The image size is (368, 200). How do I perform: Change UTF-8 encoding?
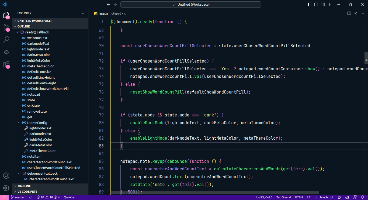click(x=299, y=197)
